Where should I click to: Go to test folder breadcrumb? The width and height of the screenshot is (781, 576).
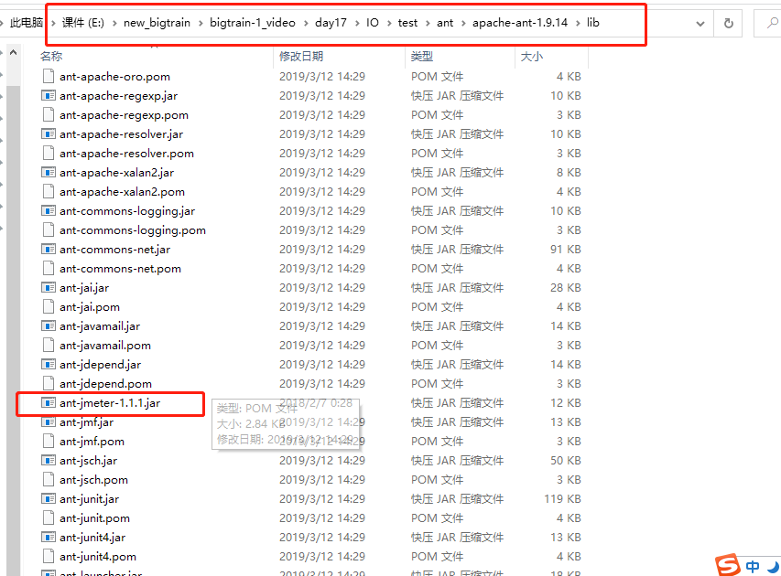click(407, 23)
